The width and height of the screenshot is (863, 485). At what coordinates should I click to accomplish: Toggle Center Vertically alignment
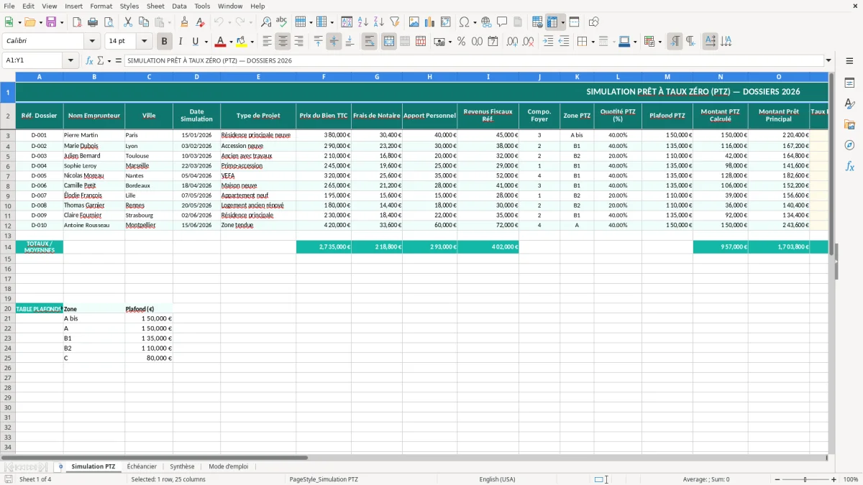point(334,42)
